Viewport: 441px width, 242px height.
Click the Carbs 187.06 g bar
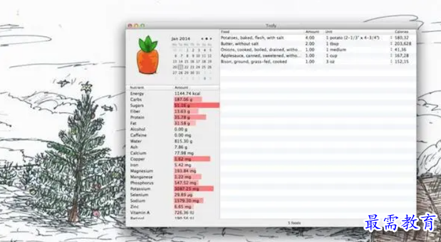(188, 100)
